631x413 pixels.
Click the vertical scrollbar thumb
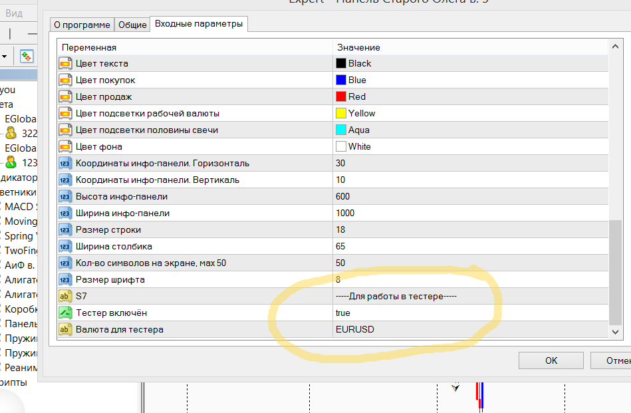click(615, 272)
